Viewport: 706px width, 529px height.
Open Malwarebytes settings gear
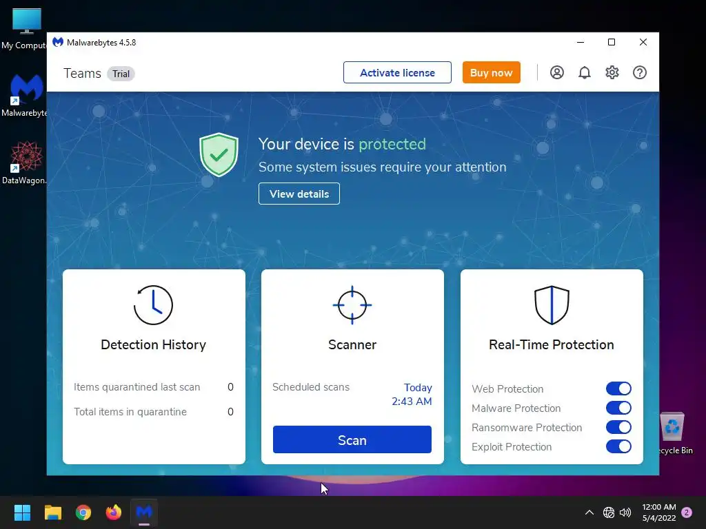point(612,72)
